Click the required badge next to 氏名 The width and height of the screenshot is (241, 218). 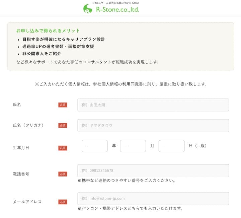63,105
